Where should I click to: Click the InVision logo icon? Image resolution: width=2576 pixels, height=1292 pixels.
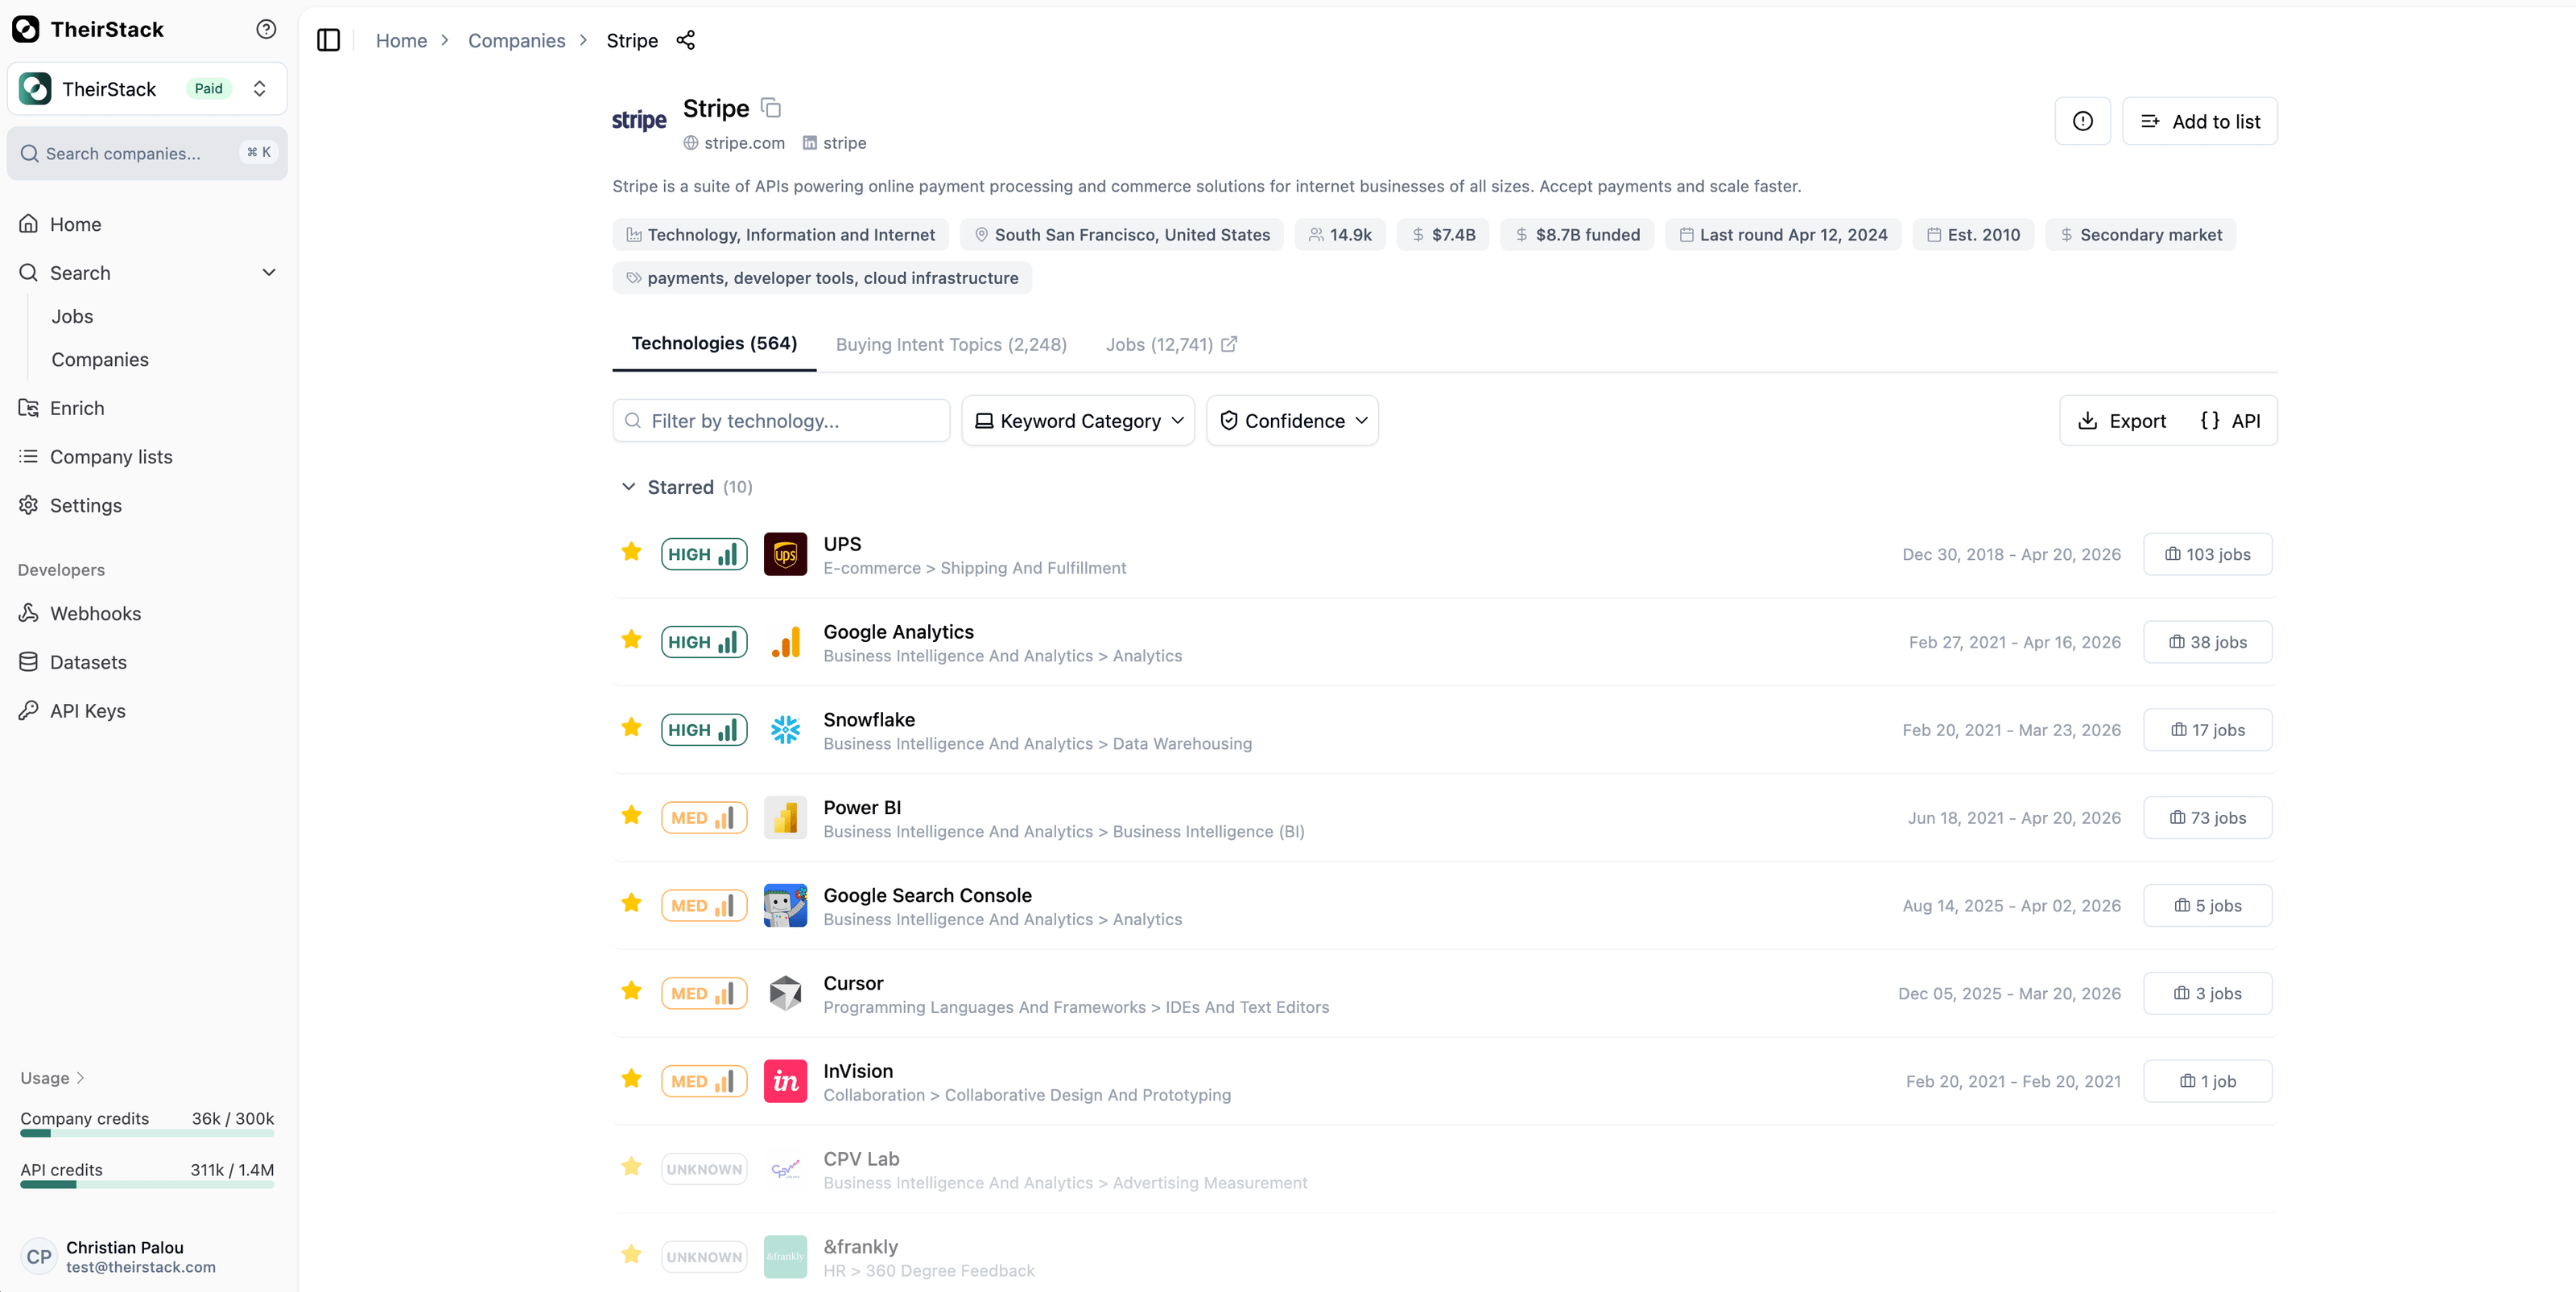pos(785,1081)
